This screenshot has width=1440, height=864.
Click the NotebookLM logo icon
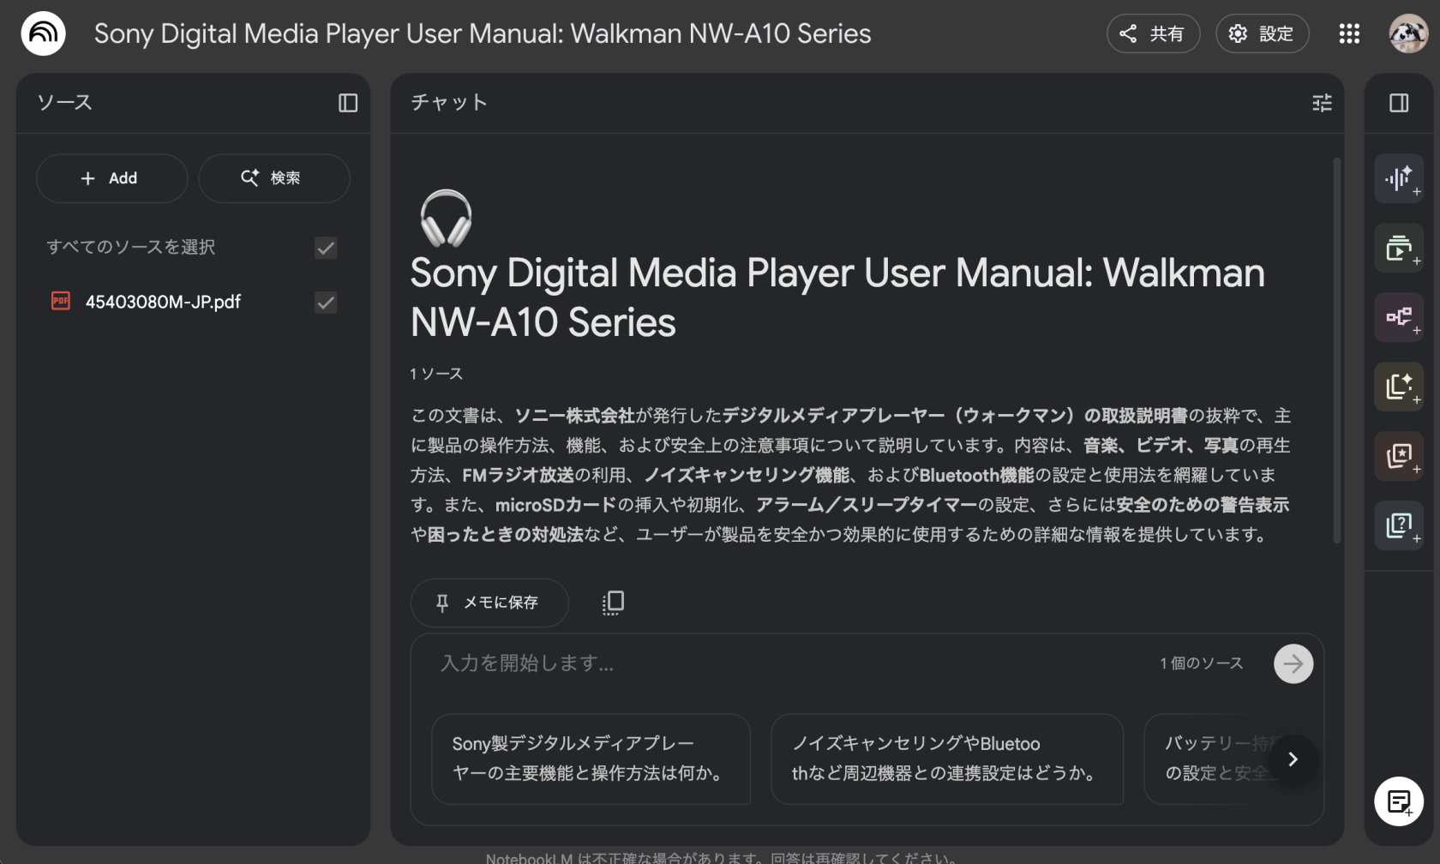[x=43, y=33]
